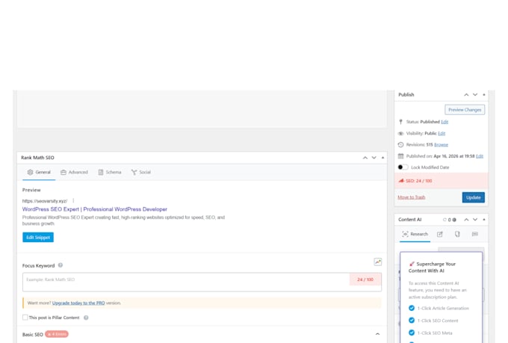Image resolution: width=508 pixels, height=343 pixels.
Task: Open the Content AI tools tab icon
Action: [457, 234]
